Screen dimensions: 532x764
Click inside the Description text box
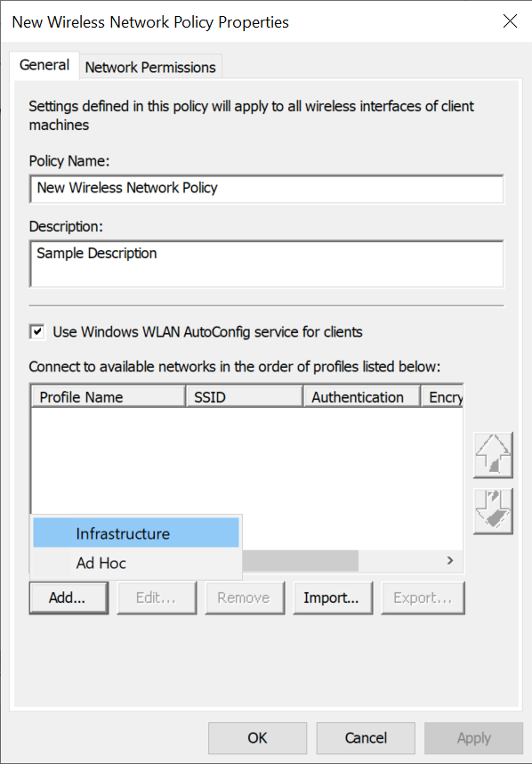point(266,264)
